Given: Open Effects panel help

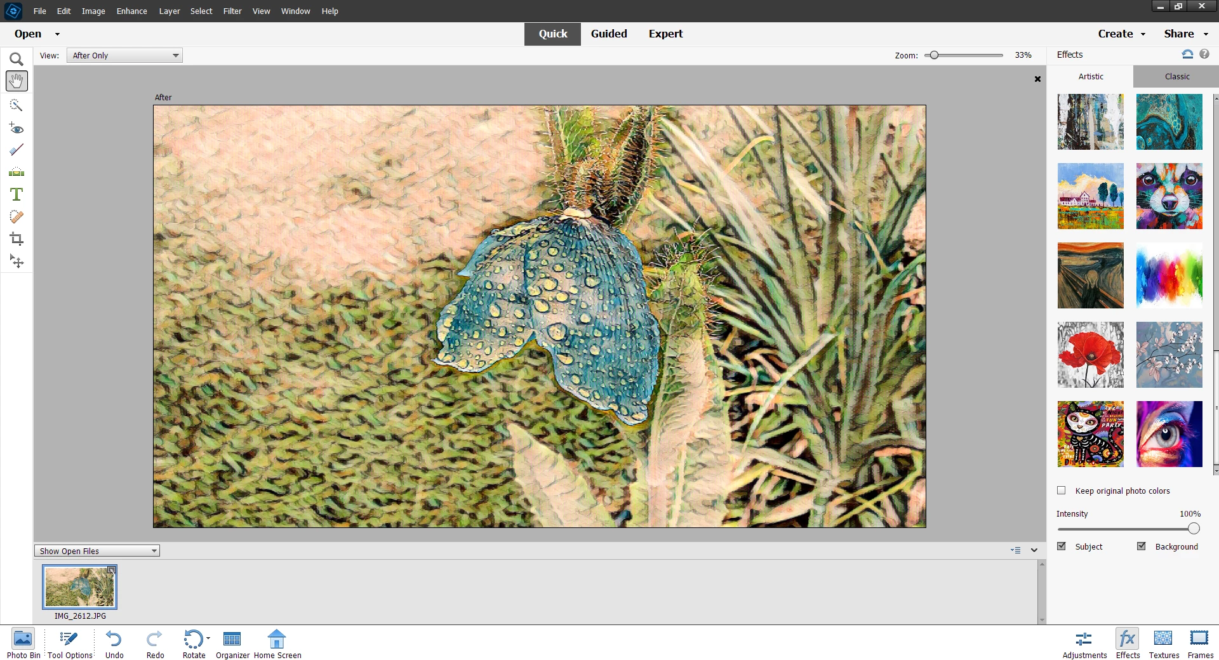Looking at the screenshot, I should point(1204,54).
